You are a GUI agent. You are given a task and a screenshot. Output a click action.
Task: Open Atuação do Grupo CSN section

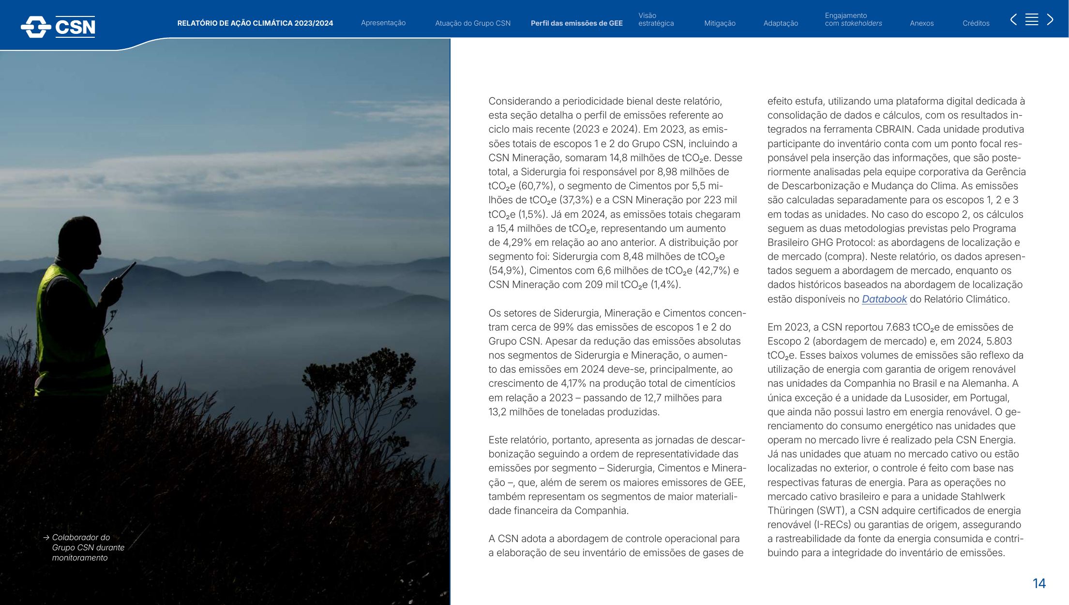tap(473, 23)
